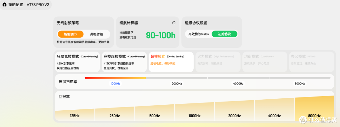Select 500Hz polling rate
Screen dimensions: 340x127
[155, 113]
